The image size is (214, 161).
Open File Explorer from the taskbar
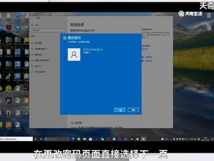(85, 139)
